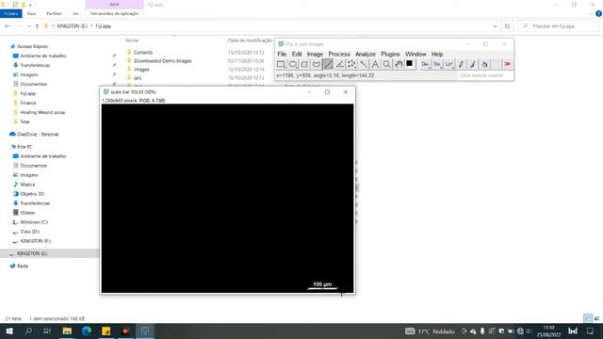Click KINGSTON (E:) in the address path

73,26
